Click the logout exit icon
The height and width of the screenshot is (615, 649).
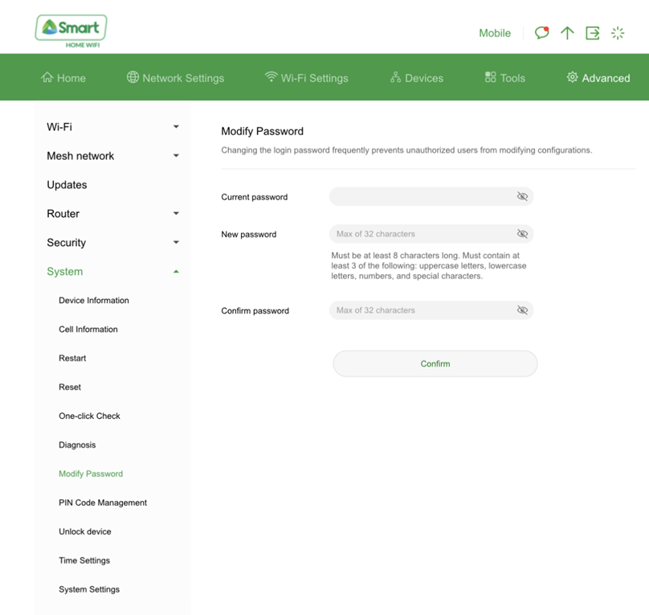coord(593,33)
